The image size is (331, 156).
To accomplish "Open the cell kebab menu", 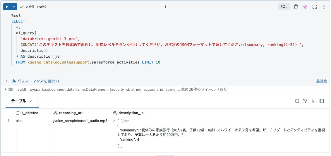I will click(324, 7).
